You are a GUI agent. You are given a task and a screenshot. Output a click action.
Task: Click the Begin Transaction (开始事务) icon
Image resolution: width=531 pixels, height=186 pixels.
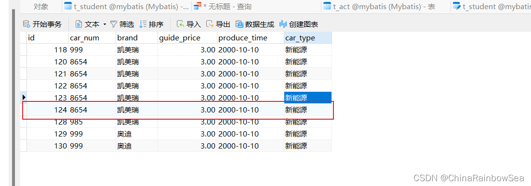(26, 24)
